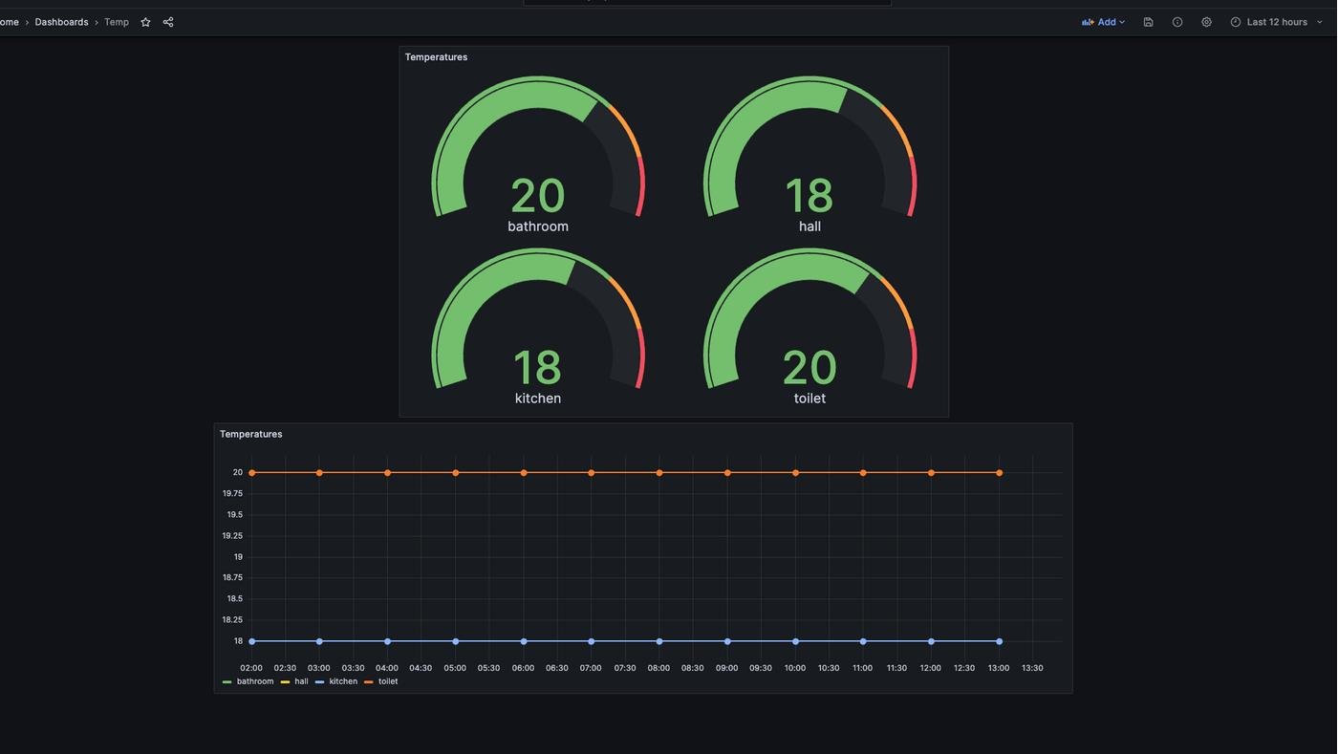Click the orange data point at 07:00
The image size is (1338, 754).
592,473
